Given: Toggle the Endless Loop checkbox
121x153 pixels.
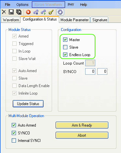Looking at the screenshot, I should pos(65,54).
